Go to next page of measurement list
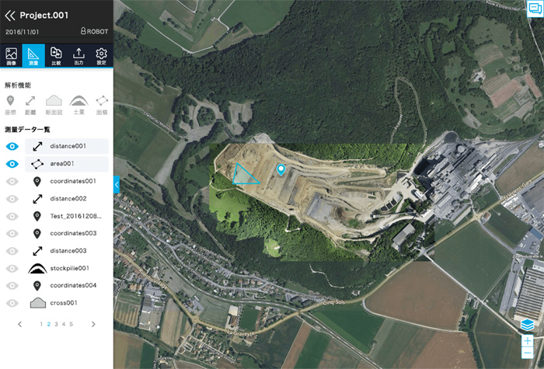 [x=93, y=324]
